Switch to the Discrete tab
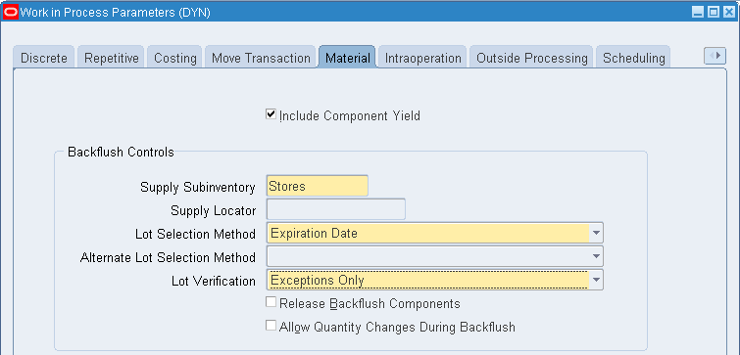740x355 pixels. (44, 58)
